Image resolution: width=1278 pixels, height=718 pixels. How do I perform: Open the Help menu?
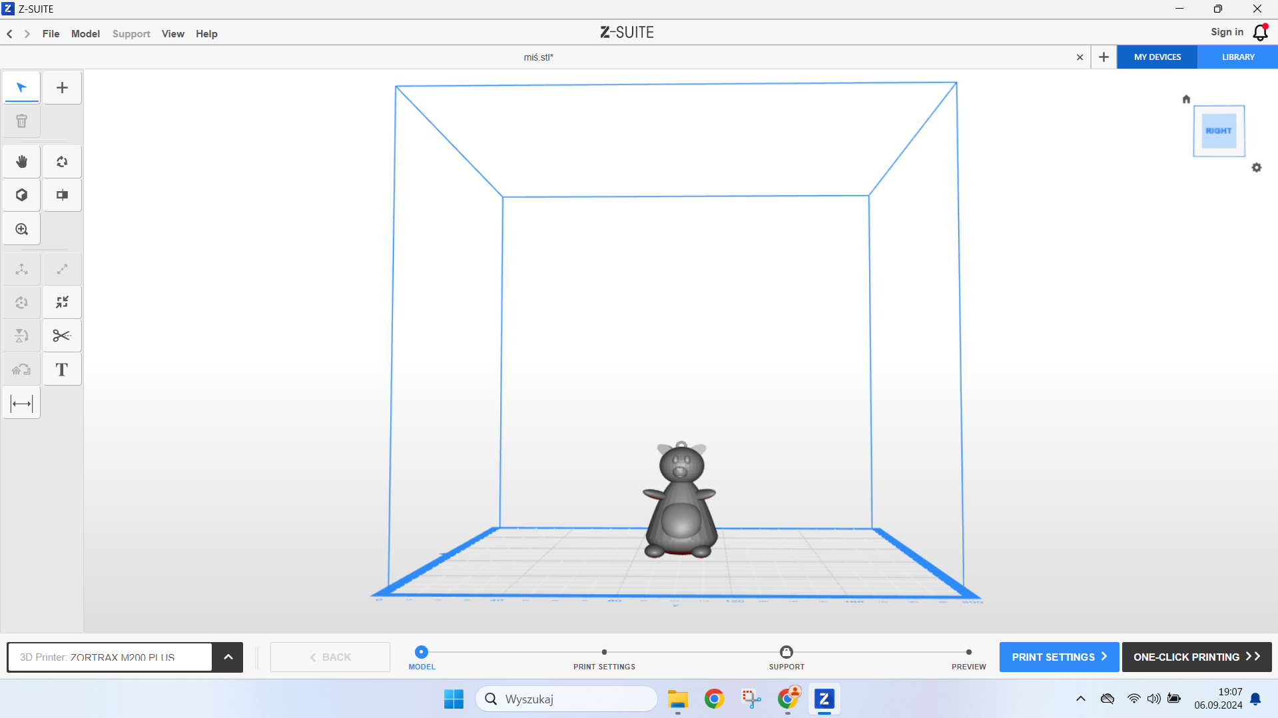(x=206, y=34)
